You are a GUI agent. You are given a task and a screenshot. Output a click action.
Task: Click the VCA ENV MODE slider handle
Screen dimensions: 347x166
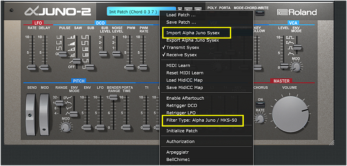click(298, 47)
